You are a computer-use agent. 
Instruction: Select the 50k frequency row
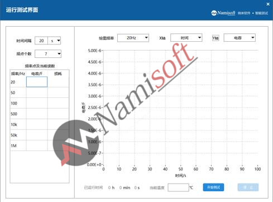(40, 135)
